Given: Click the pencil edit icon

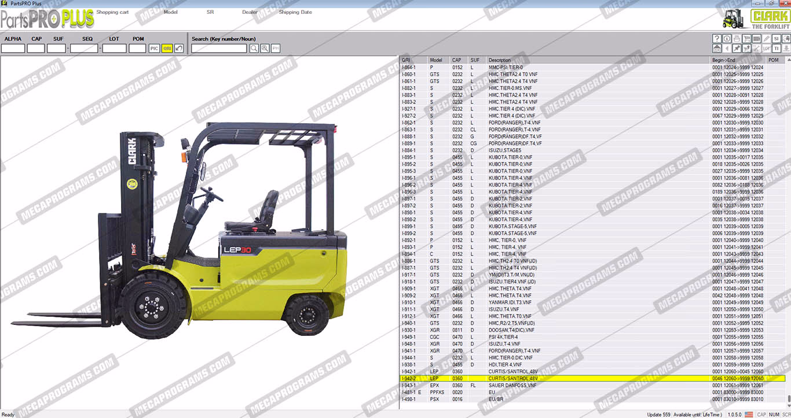Looking at the screenshot, I should [x=767, y=39].
